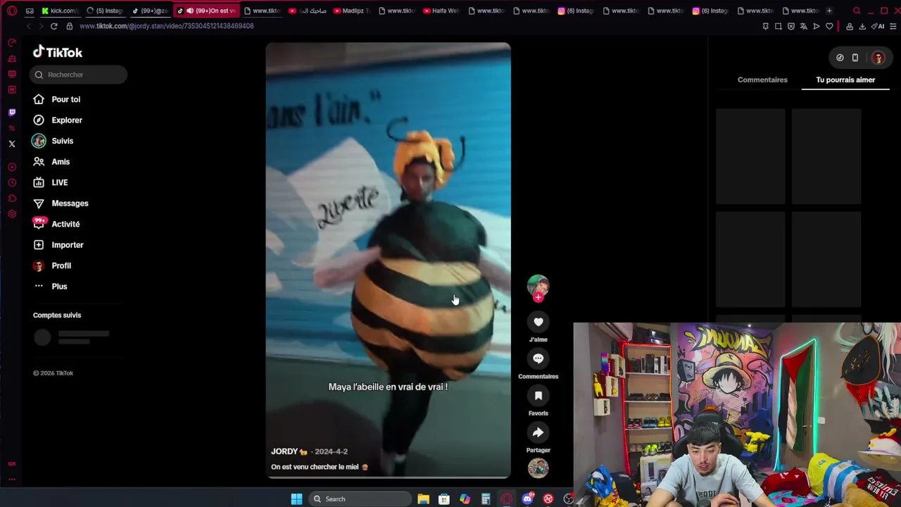
Task: Open Windows Start menu
Action: coord(296,499)
